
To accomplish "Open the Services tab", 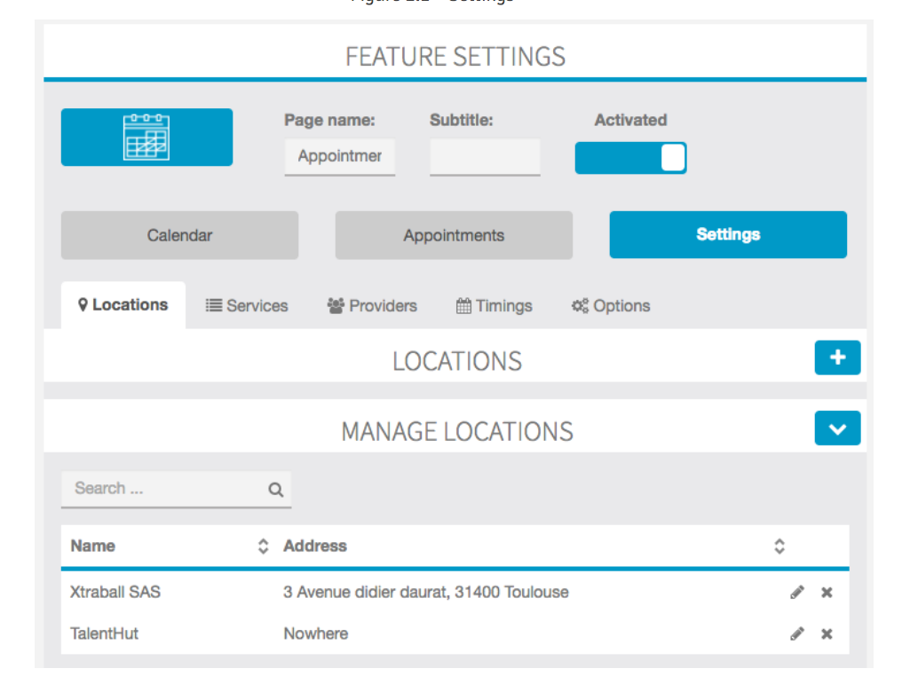I will click(247, 306).
